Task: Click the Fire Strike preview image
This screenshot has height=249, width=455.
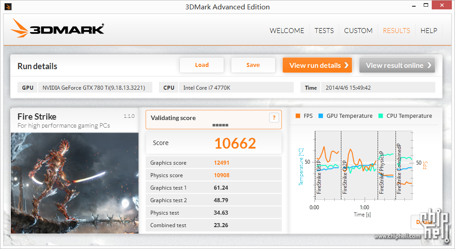Action: (x=75, y=183)
